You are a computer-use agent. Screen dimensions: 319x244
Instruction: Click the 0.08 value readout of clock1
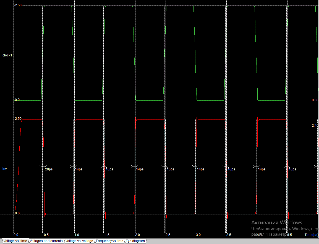315,100
